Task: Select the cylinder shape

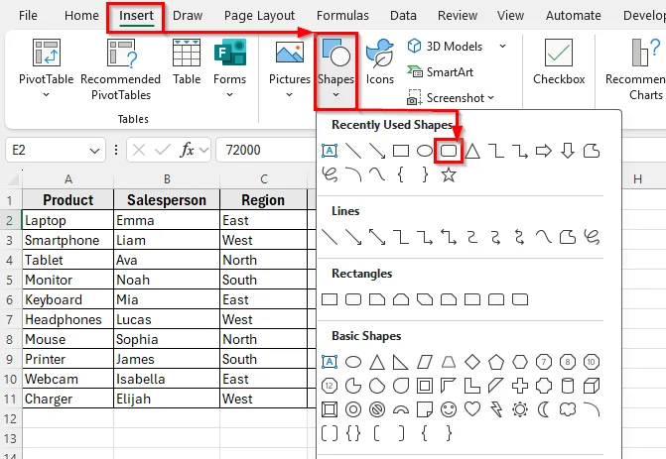Action: (568, 386)
